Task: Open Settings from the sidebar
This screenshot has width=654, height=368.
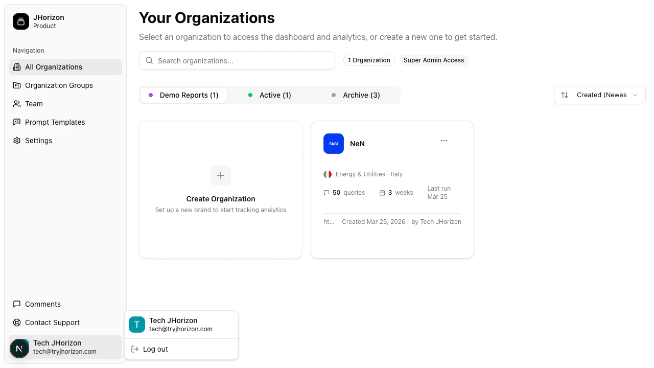Action: [x=38, y=141]
